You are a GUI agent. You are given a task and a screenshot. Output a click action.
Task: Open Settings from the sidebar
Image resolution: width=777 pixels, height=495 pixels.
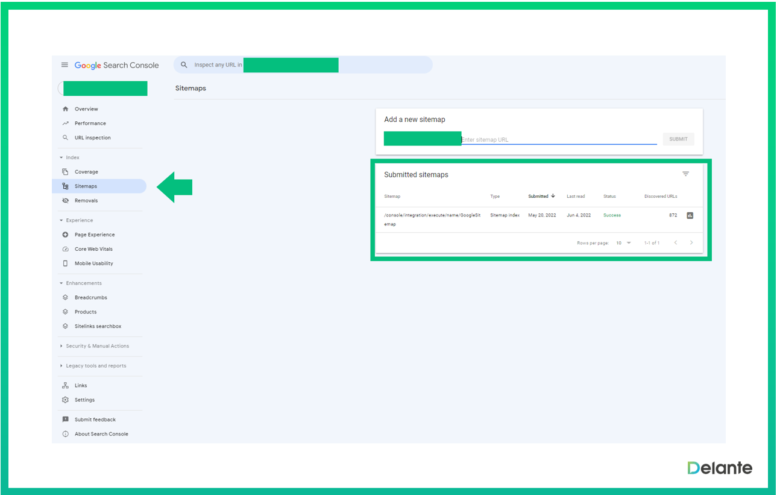point(84,400)
